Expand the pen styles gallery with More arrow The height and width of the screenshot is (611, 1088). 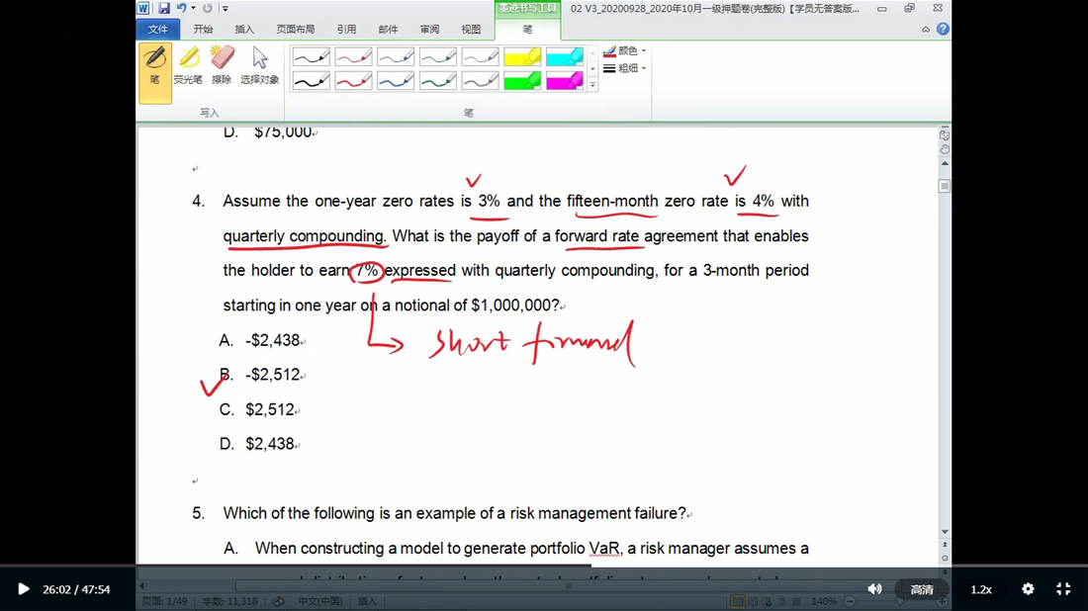[592, 85]
